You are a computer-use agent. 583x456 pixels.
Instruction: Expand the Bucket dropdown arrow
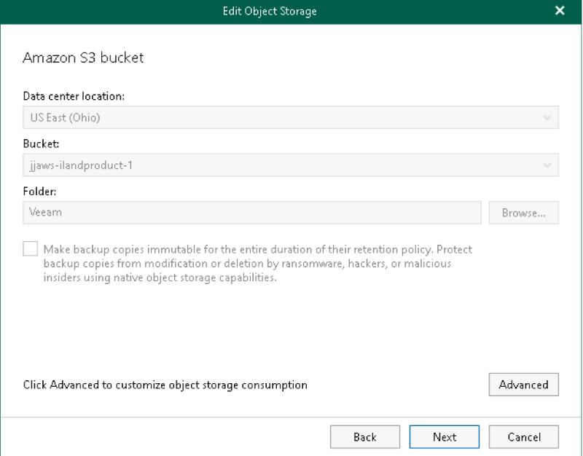point(547,165)
